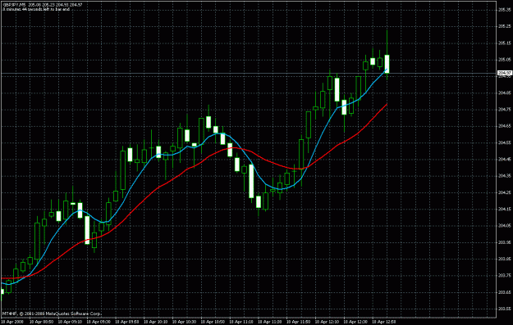The height and width of the screenshot is (325, 513).
Task: Click the 204.55 price scale label
Action: (505, 142)
